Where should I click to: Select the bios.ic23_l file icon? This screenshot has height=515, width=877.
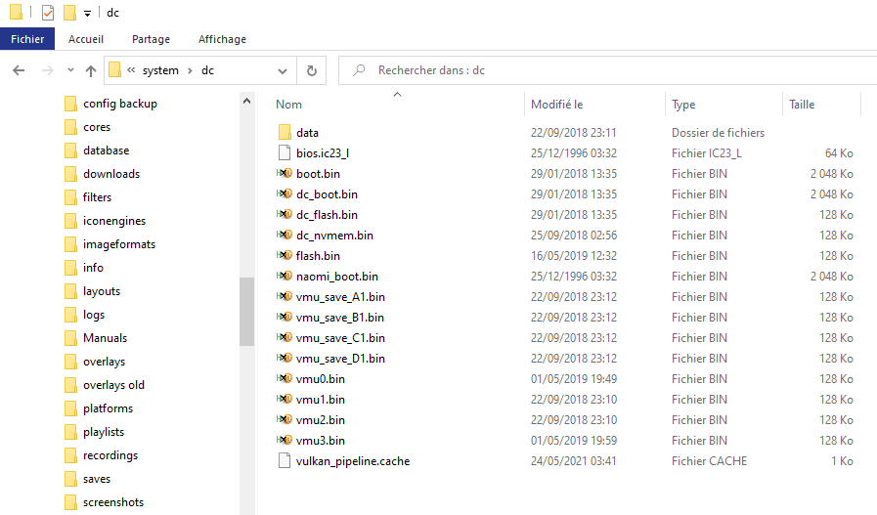click(285, 152)
